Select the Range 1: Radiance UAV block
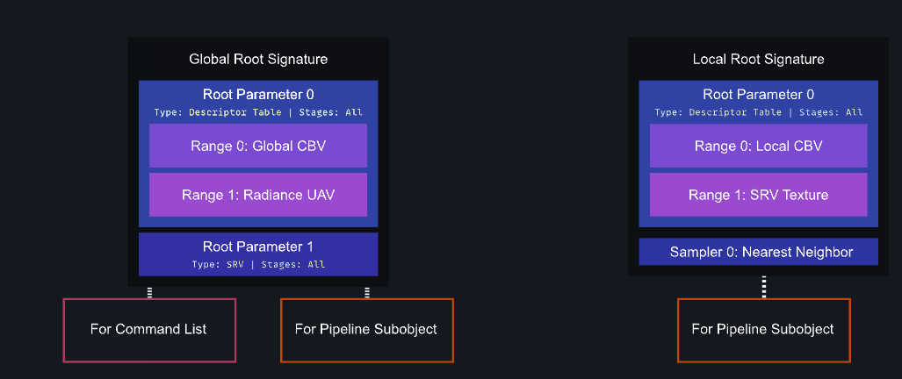Image resolution: width=902 pixels, height=379 pixels. [x=258, y=195]
